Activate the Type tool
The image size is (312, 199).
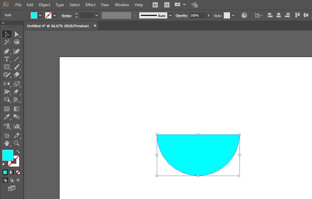pyautogui.click(x=7, y=59)
